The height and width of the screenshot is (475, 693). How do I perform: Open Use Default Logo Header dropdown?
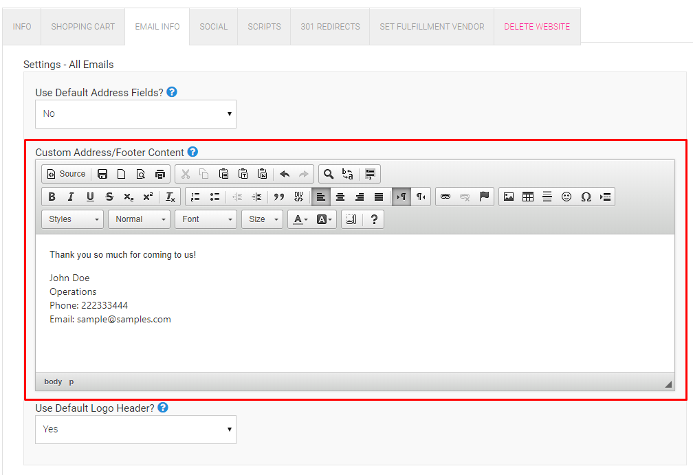tap(135, 430)
